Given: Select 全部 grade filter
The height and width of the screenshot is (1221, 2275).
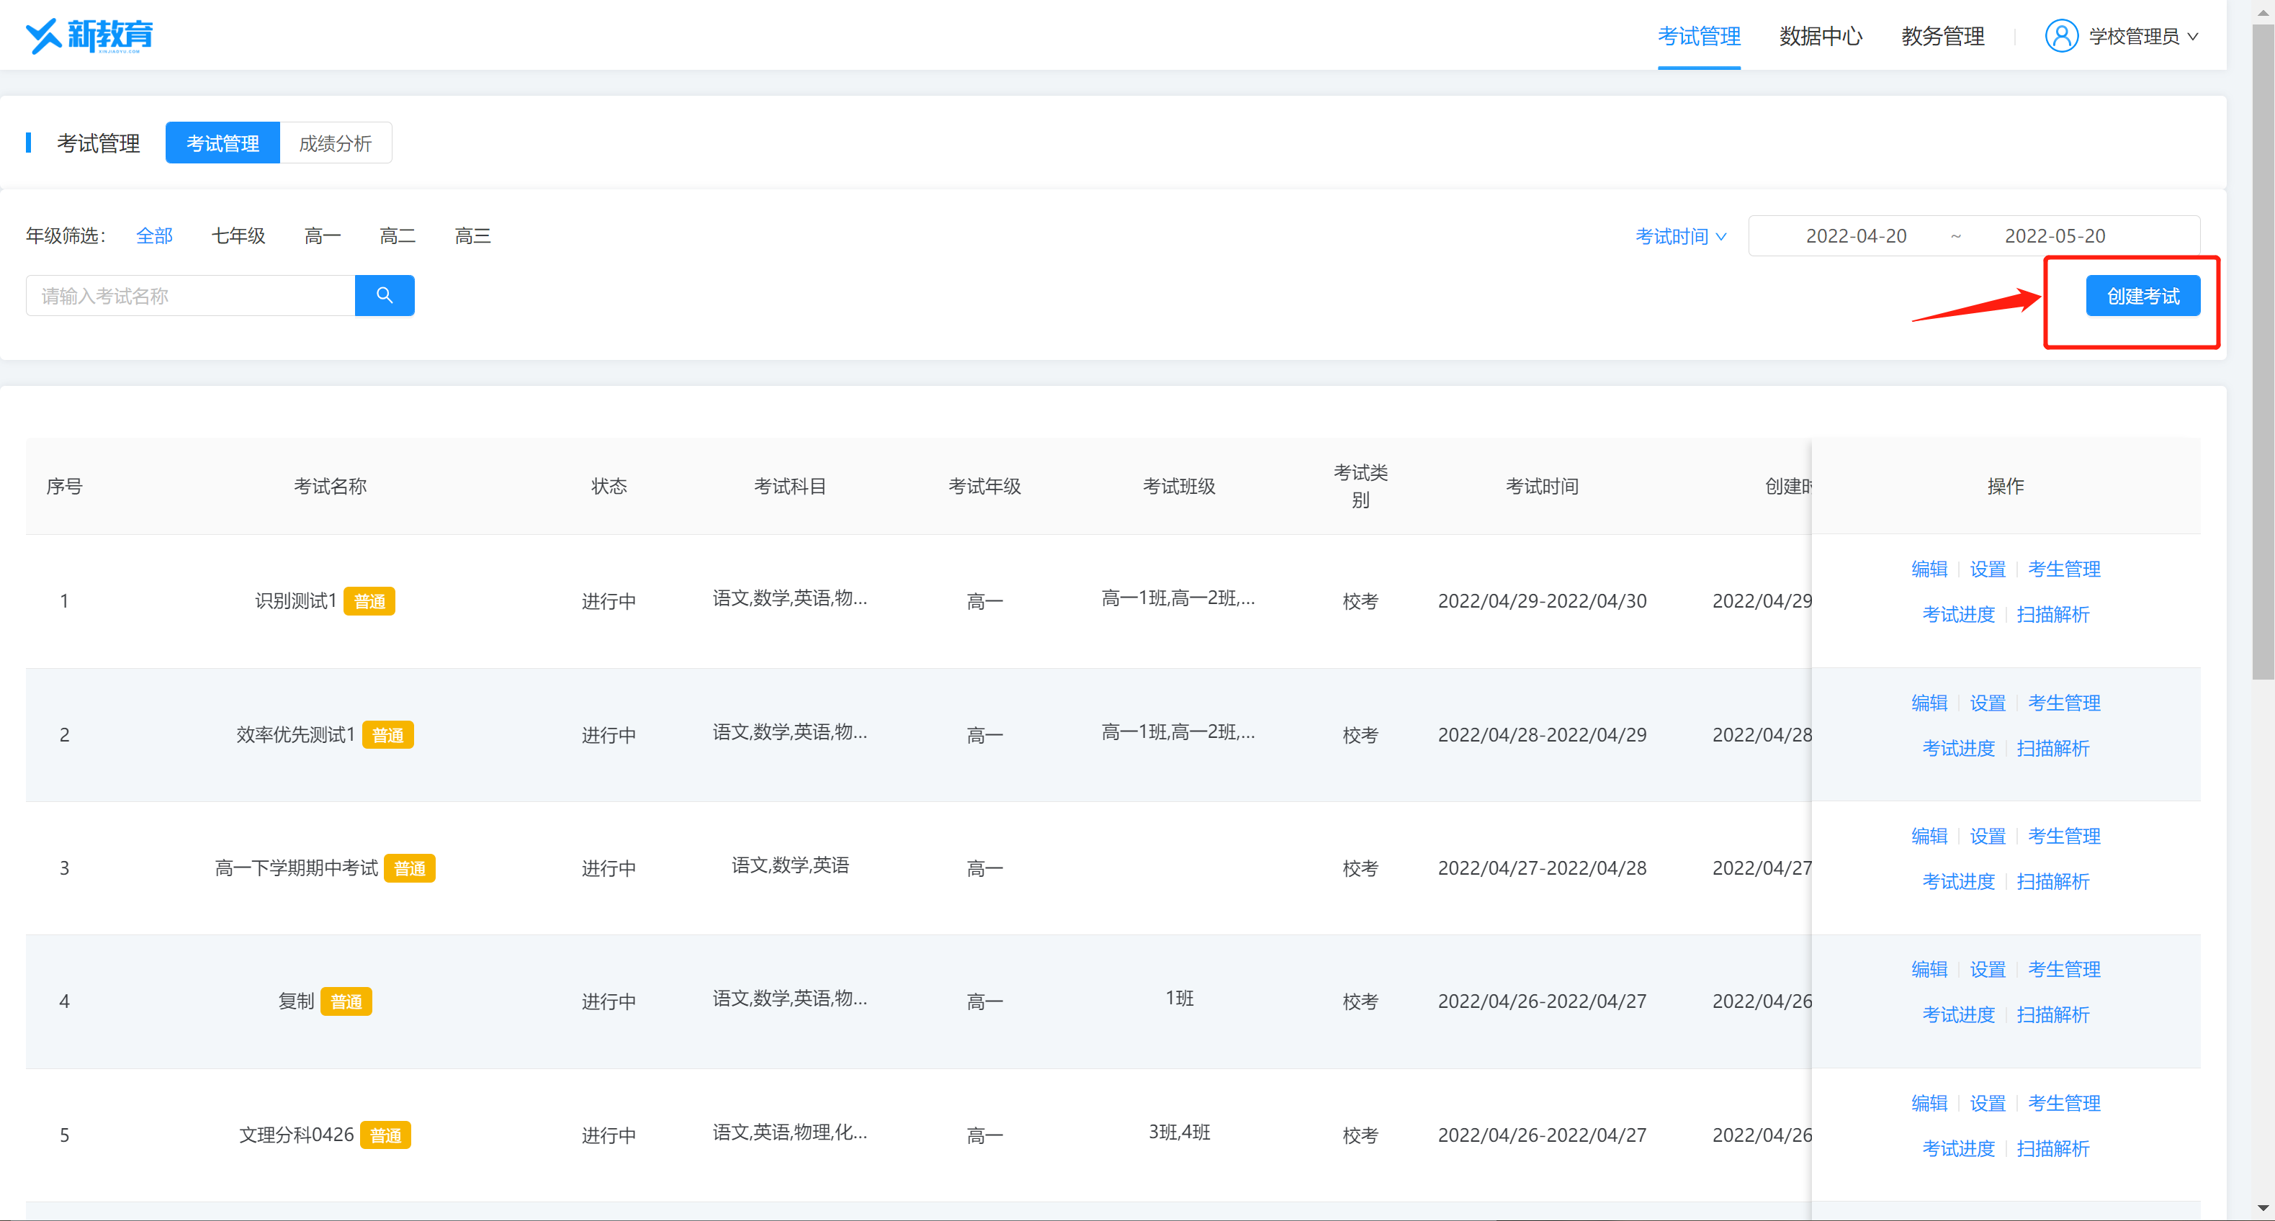Looking at the screenshot, I should (x=155, y=235).
